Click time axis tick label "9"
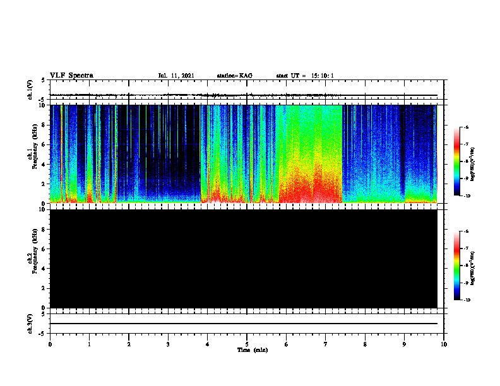Viewport: 500px width, 386px height. 404,344
